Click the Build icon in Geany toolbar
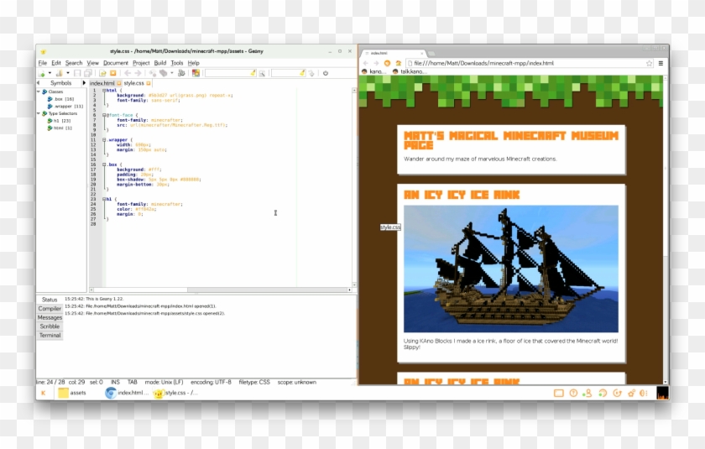 point(163,73)
